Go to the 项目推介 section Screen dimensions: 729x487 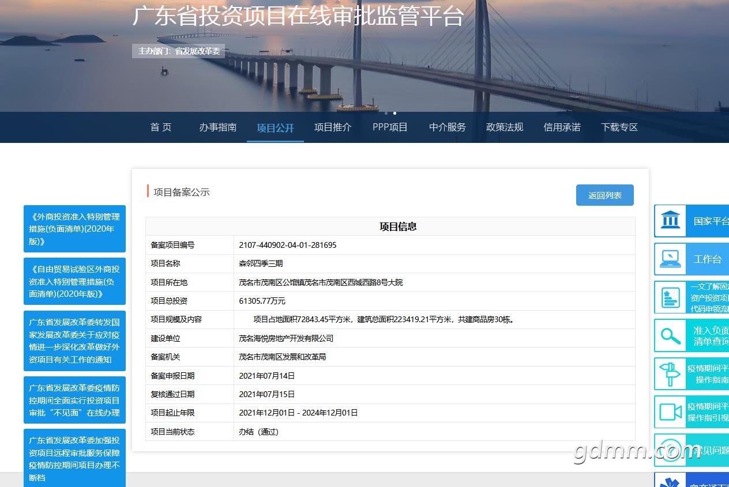(x=333, y=127)
